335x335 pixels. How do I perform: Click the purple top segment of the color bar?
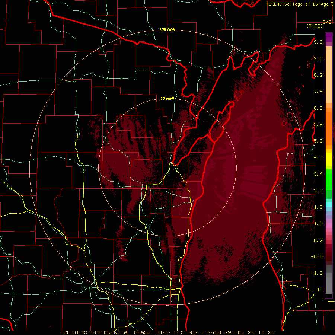click(x=329, y=37)
